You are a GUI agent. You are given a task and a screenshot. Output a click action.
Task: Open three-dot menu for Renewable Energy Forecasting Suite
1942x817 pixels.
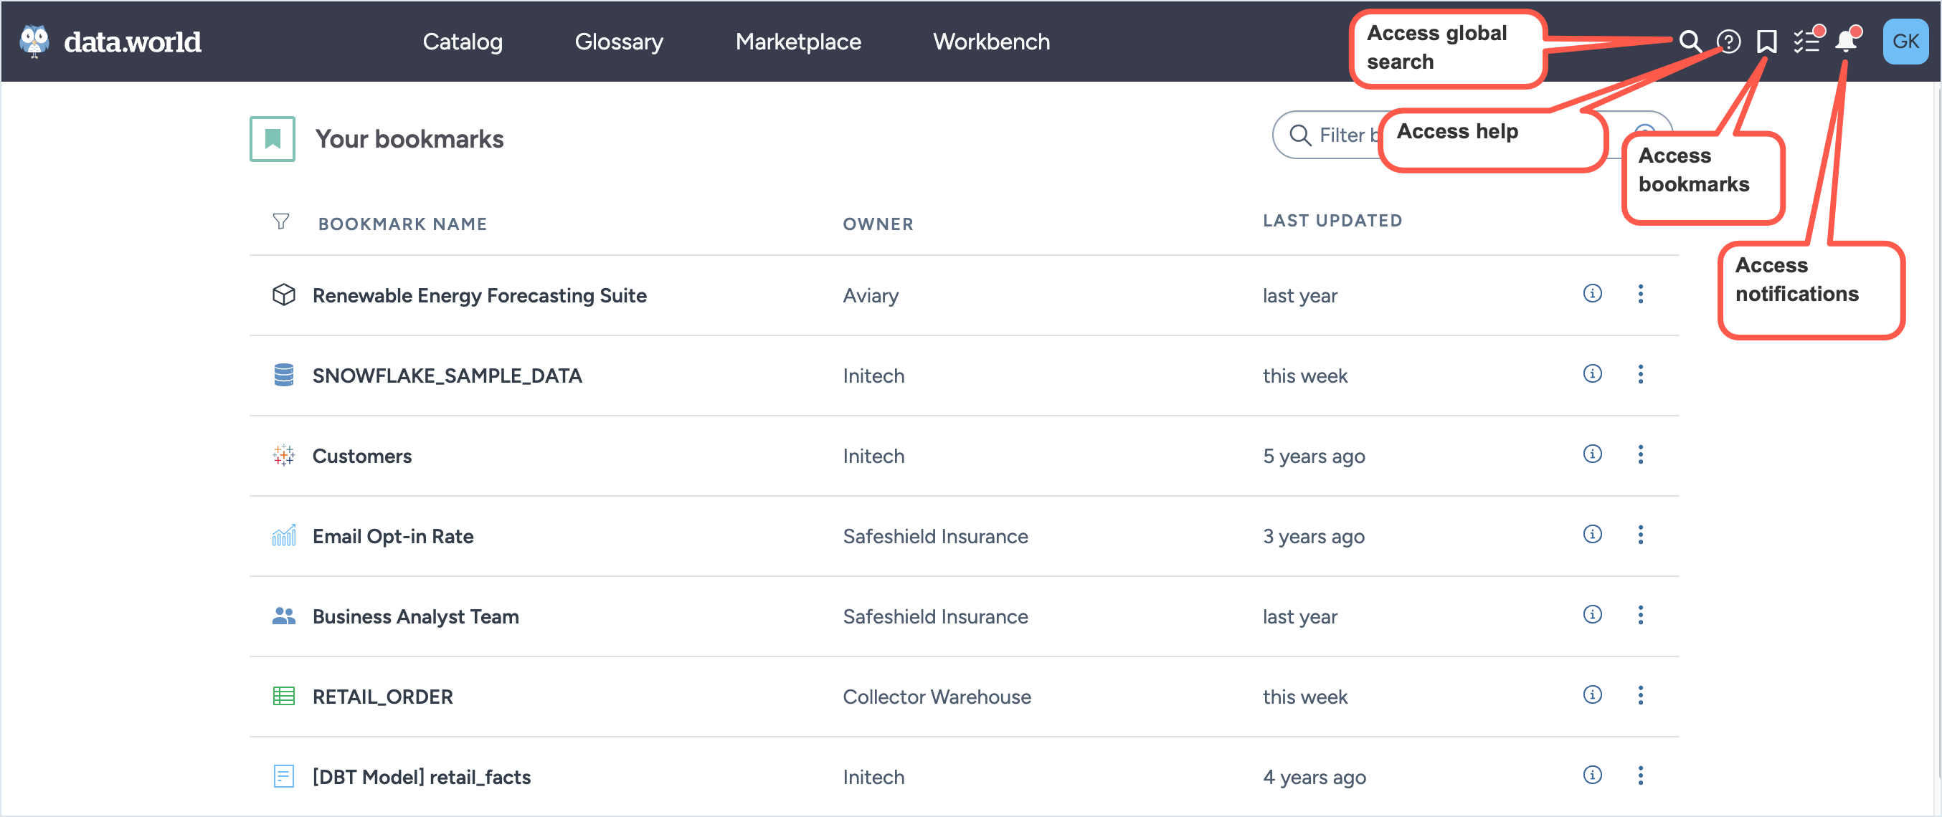[1641, 294]
